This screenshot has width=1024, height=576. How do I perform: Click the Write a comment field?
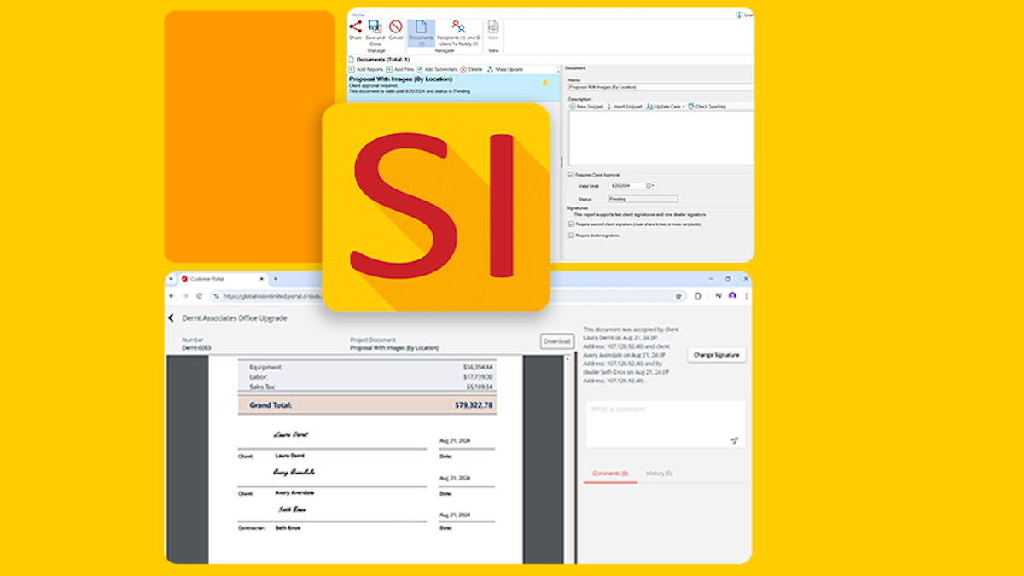click(x=666, y=424)
